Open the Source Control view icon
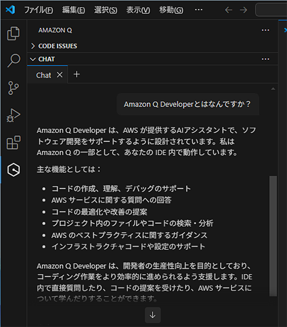The height and width of the screenshot is (327, 287). [14, 88]
